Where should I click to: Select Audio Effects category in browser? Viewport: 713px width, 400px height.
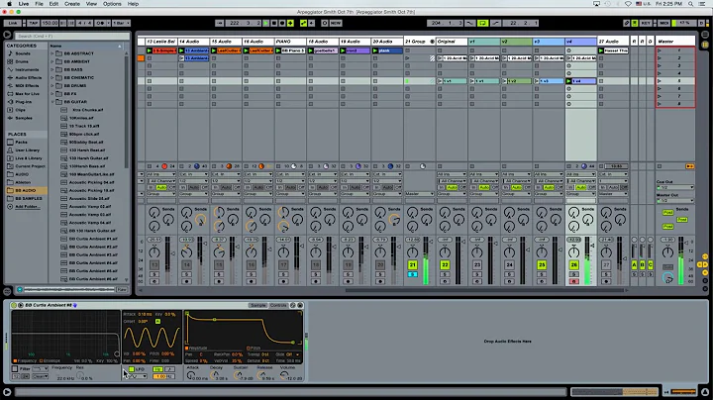point(28,78)
